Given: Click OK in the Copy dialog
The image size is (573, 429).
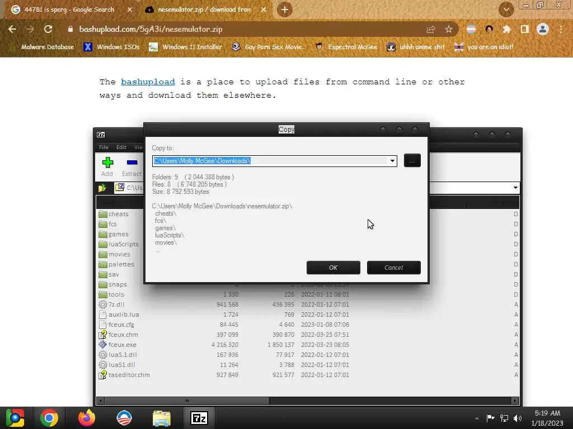Looking at the screenshot, I should click(x=334, y=268).
